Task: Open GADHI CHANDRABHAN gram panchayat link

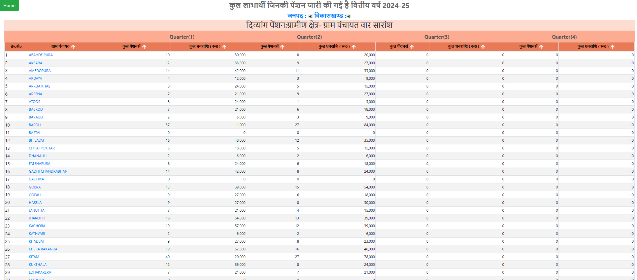Action: [x=48, y=171]
